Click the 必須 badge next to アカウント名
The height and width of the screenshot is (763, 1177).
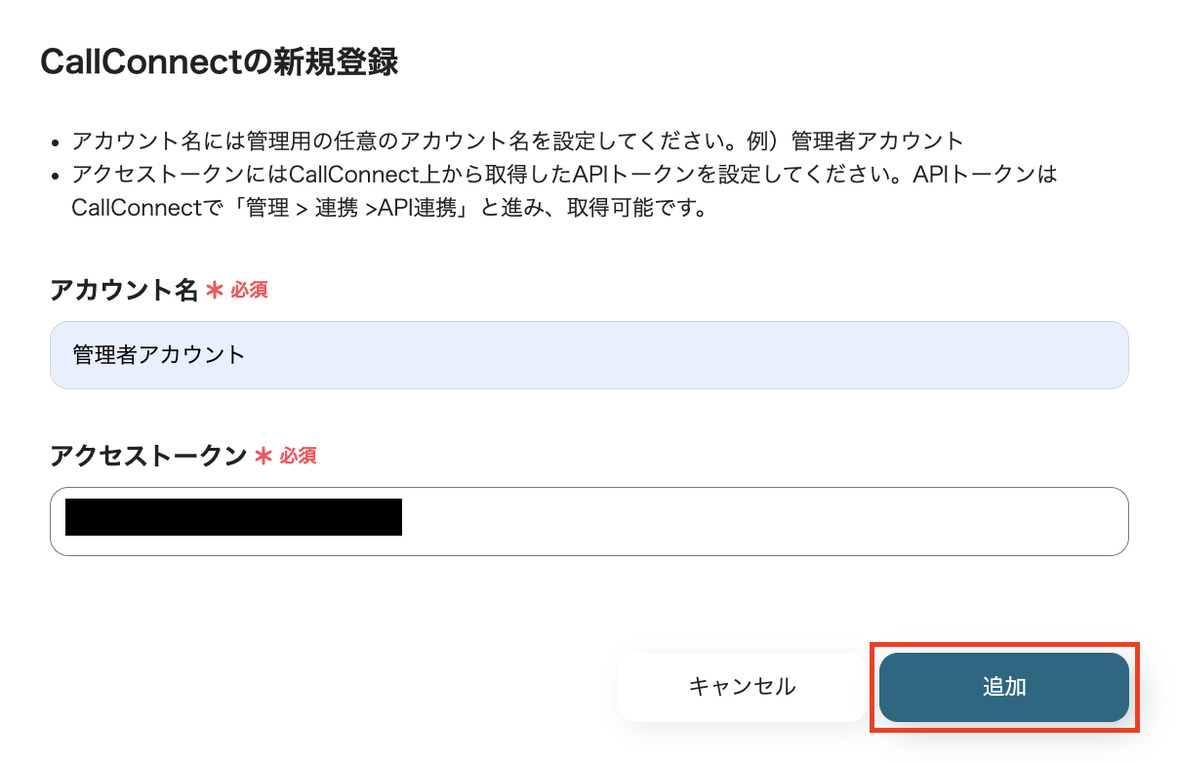[251, 291]
